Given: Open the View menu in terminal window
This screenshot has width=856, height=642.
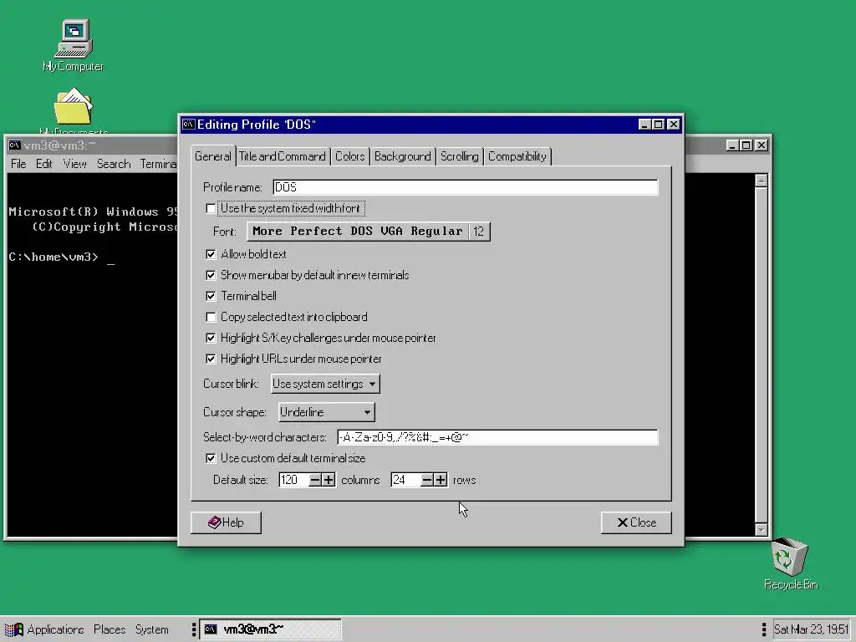Looking at the screenshot, I should (x=74, y=164).
